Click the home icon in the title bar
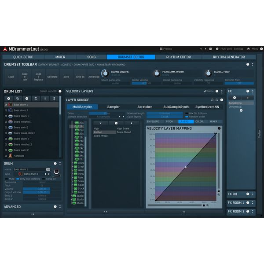 tap(248, 49)
